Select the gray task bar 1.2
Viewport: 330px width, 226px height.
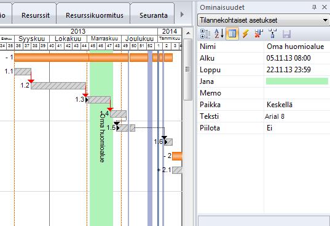click(58, 86)
